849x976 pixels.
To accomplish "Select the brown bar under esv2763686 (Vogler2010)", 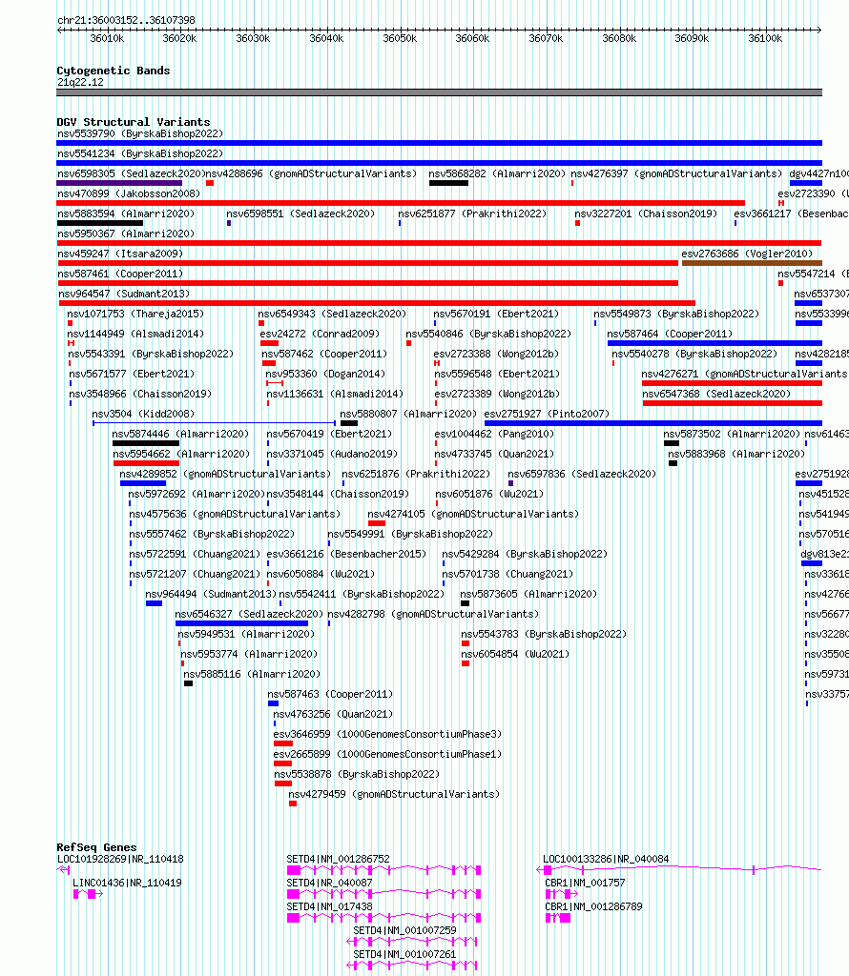I will [752, 263].
